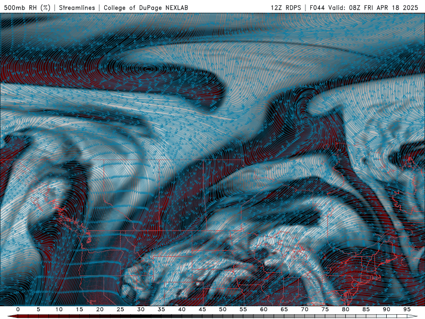Click the "55" percent scale label
The image size is (425, 319).
[x=243, y=309]
